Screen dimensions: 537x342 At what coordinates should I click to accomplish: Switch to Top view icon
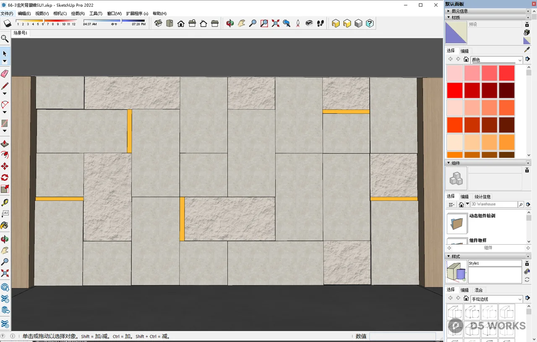coord(169,23)
